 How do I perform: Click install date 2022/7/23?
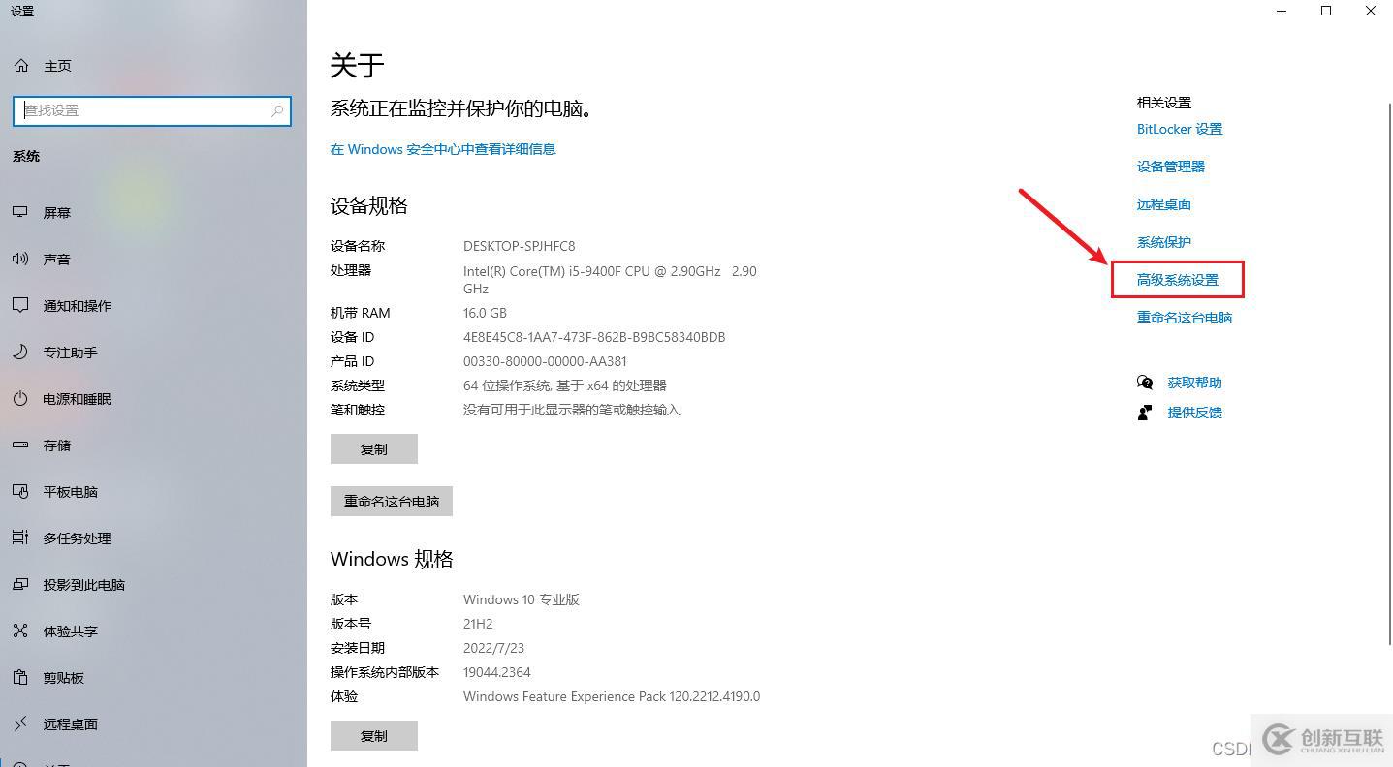(493, 648)
